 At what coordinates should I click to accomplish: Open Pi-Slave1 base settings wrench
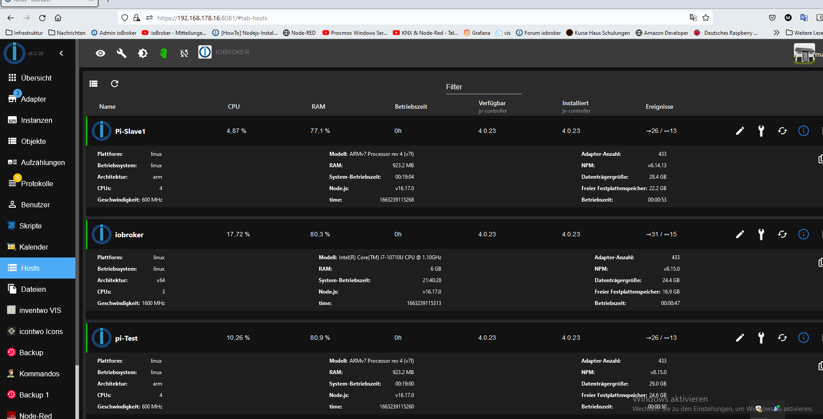(761, 131)
